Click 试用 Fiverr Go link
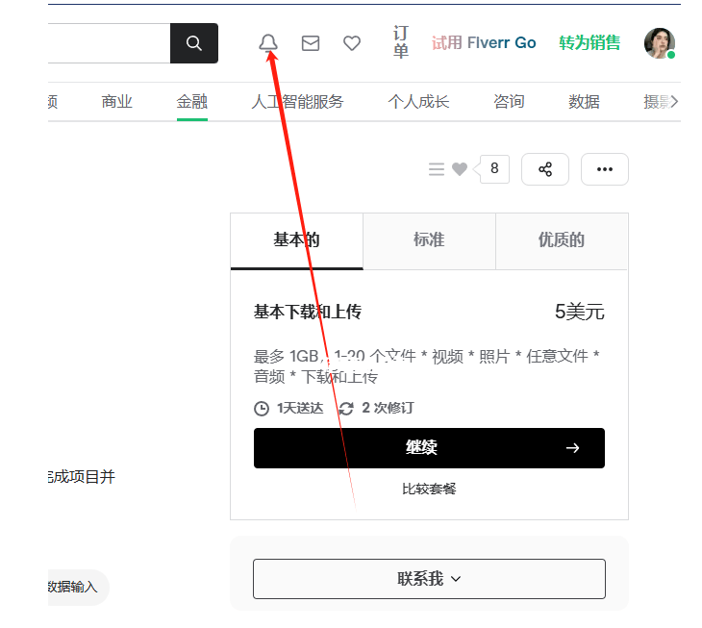Screen dimensions: 702x628 click(484, 43)
